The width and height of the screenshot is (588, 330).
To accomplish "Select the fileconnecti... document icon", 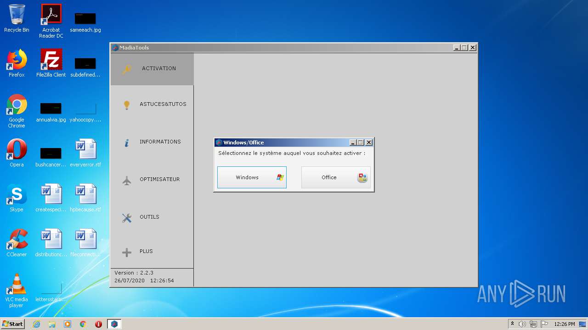I will pos(85,243).
